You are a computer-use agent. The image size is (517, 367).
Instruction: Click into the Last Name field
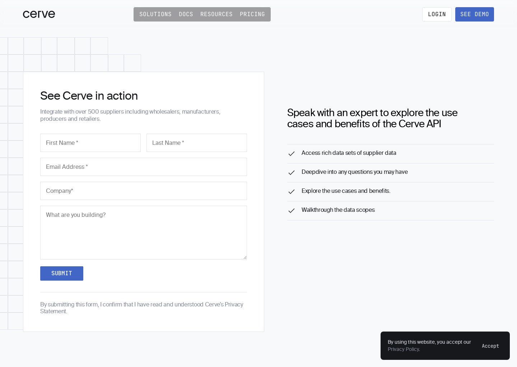tap(197, 143)
